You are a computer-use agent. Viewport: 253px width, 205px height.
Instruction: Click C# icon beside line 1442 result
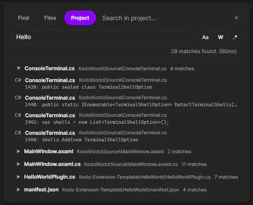pos(18,115)
